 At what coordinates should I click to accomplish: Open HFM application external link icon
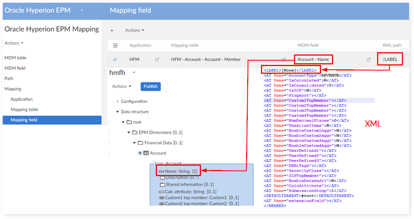[x=157, y=59]
